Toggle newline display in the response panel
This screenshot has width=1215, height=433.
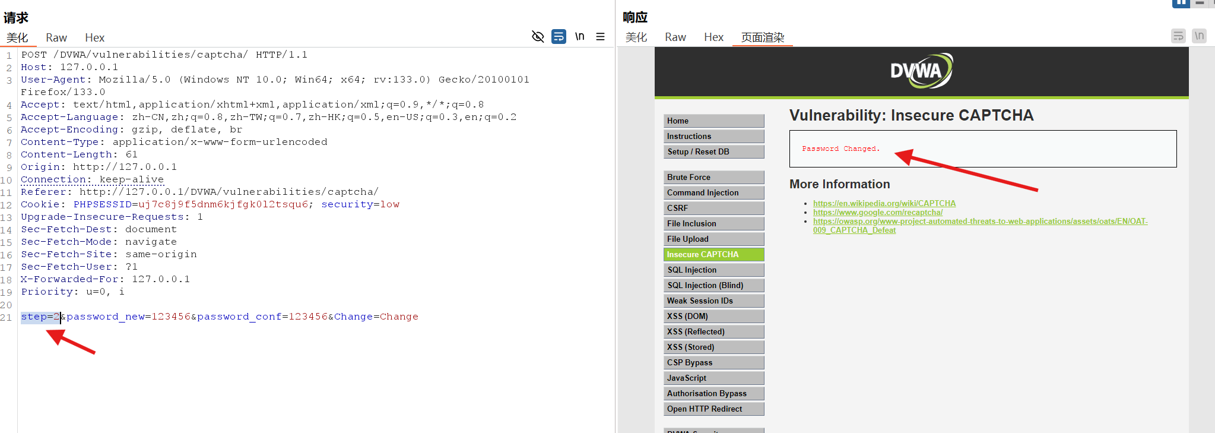[x=1199, y=36]
